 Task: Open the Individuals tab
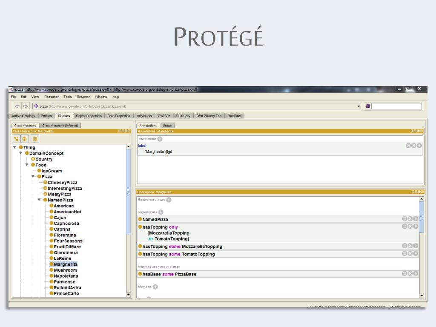[x=144, y=116]
